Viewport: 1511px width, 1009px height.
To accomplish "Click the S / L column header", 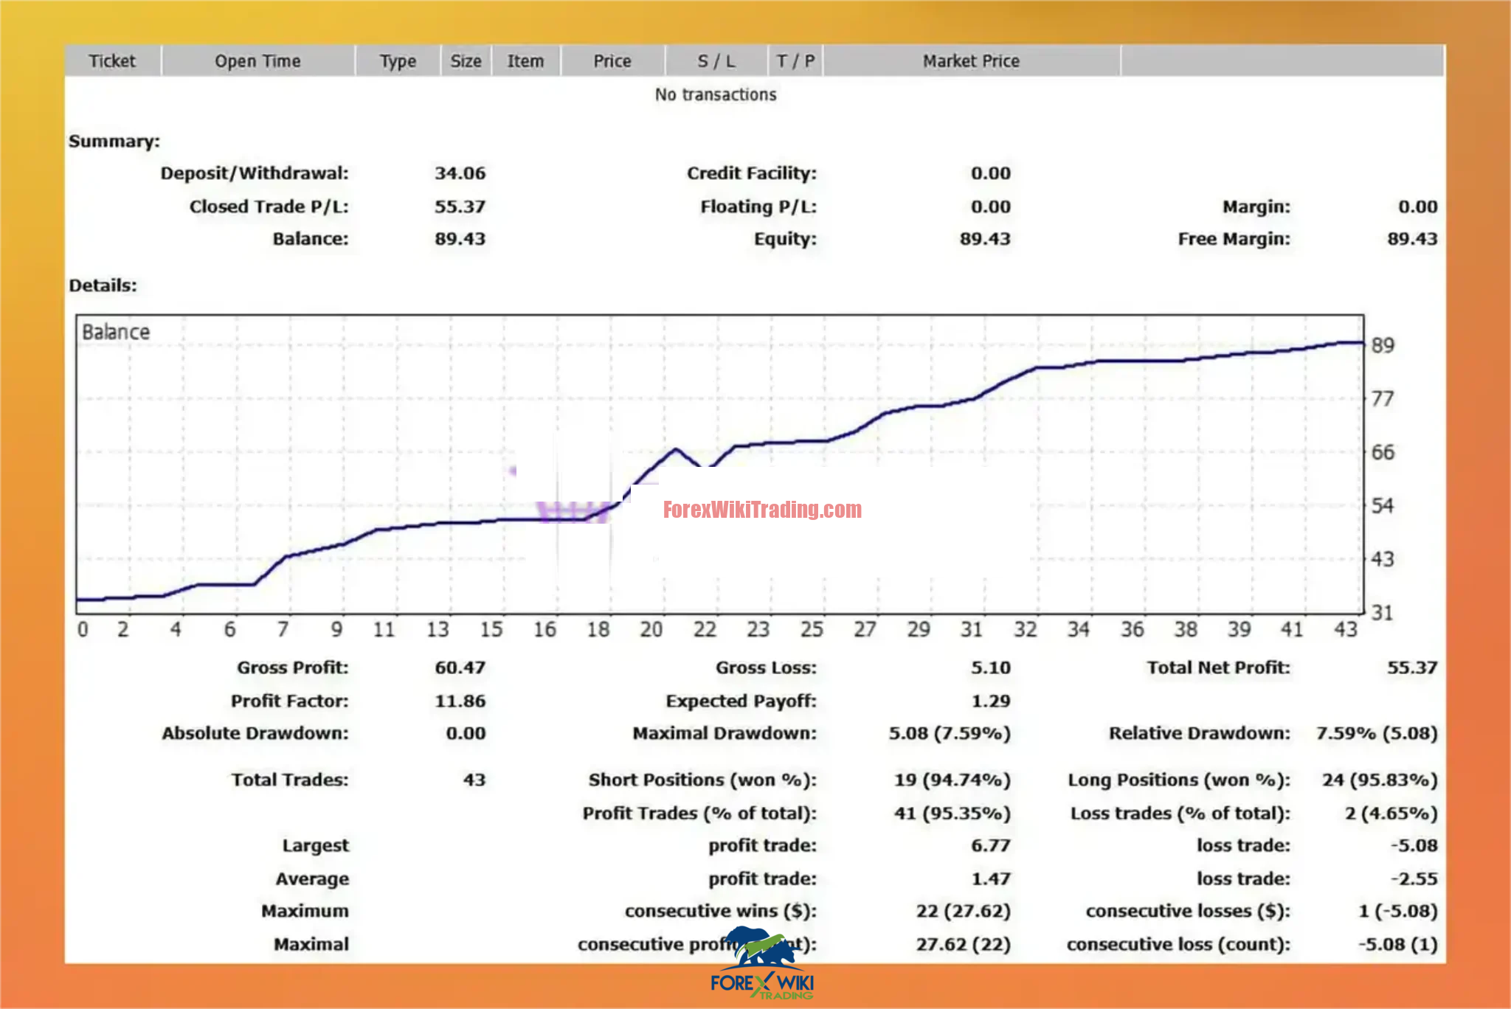I will point(716,61).
